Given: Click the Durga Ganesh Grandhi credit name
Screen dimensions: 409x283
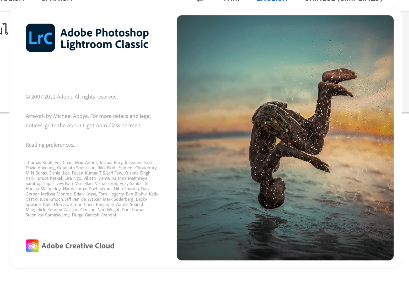Looking at the screenshot, I should tap(94, 215).
